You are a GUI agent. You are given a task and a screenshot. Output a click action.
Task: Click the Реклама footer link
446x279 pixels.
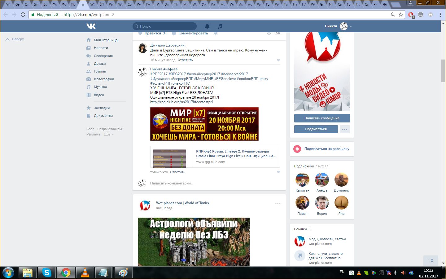click(x=93, y=134)
